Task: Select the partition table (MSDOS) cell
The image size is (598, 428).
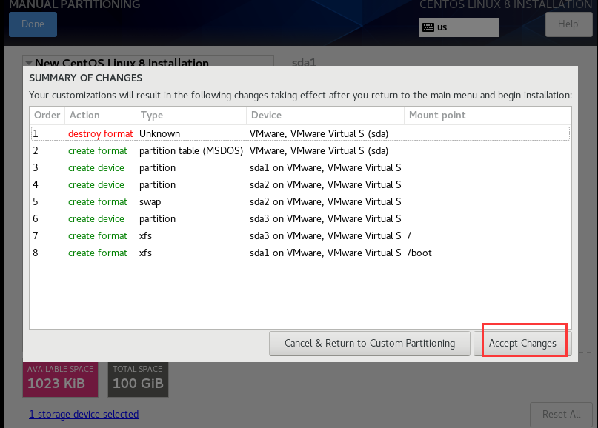Action: [191, 151]
